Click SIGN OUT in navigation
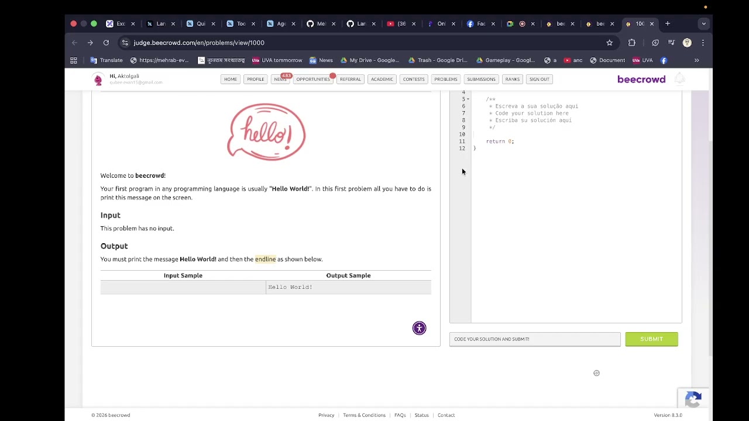The height and width of the screenshot is (421, 749). point(540,80)
